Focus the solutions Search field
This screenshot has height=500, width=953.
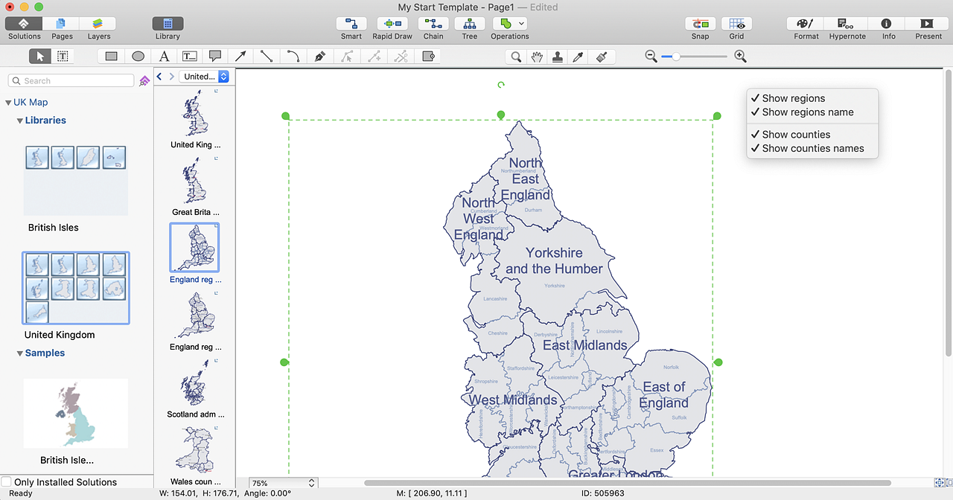pos(71,80)
